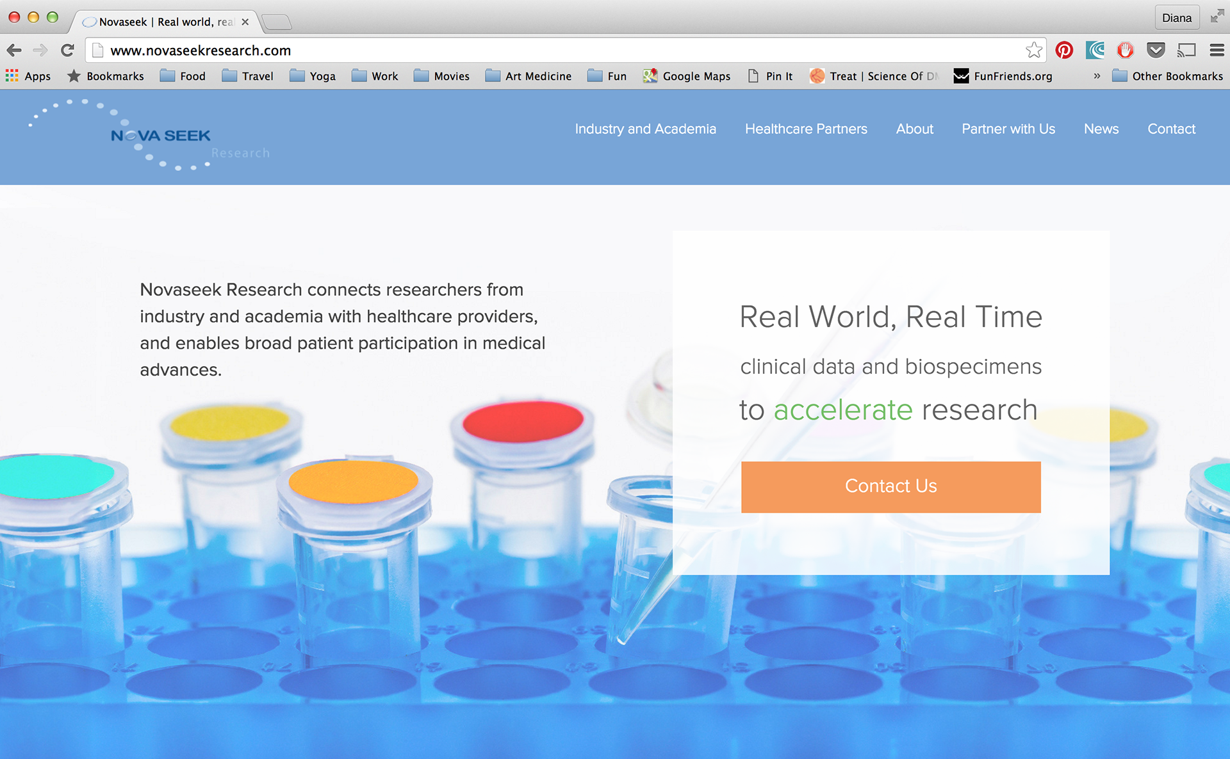1230x759 pixels.
Task: Click the Pinterest extension icon
Action: (1064, 50)
